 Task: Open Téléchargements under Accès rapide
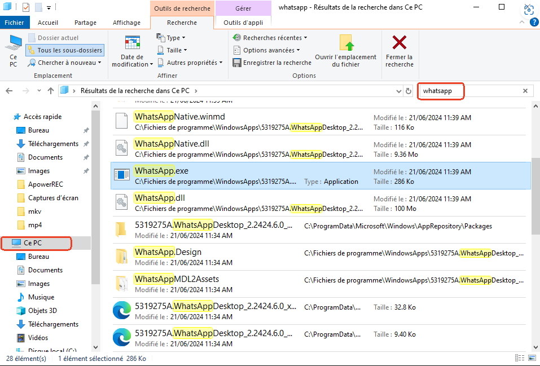[48, 144]
